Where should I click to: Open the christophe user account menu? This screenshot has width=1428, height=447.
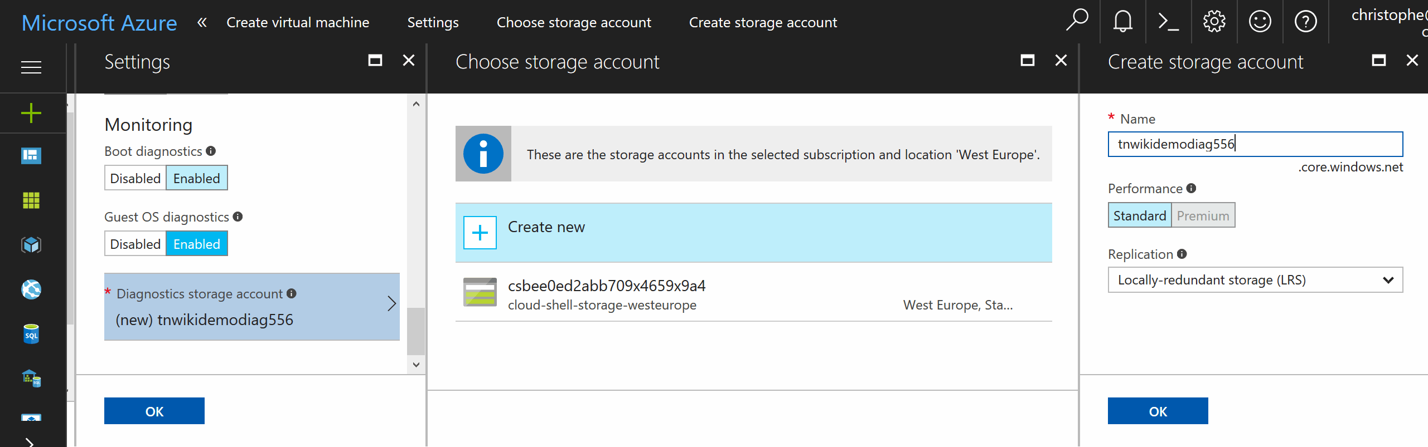point(1389,21)
